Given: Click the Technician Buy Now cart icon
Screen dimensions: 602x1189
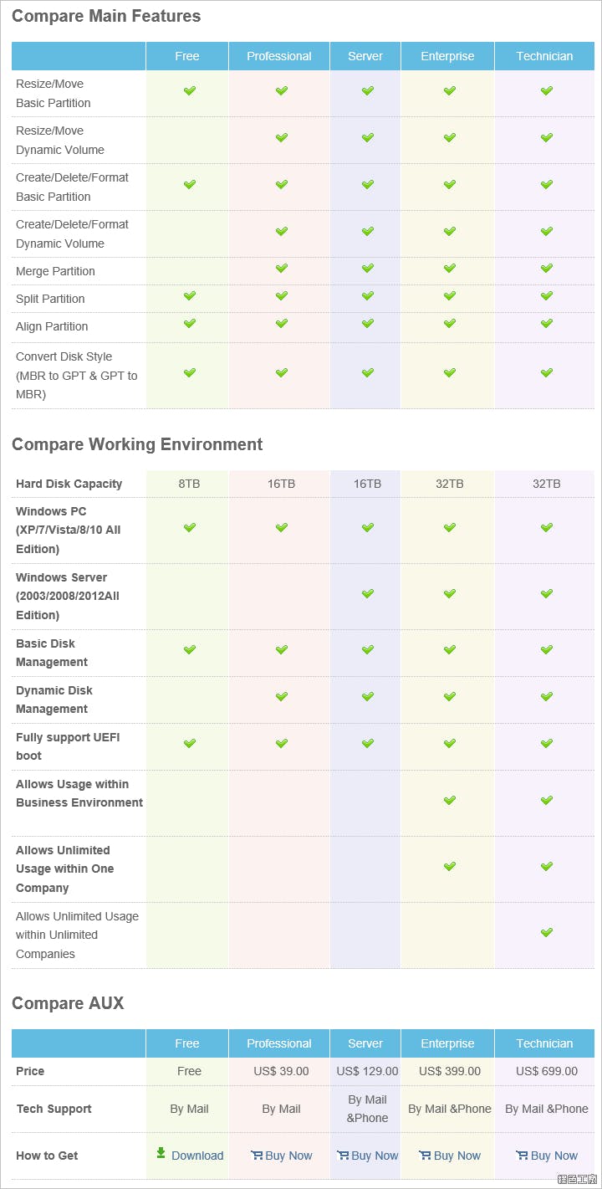Looking at the screenshot, I should [522, 1156].
